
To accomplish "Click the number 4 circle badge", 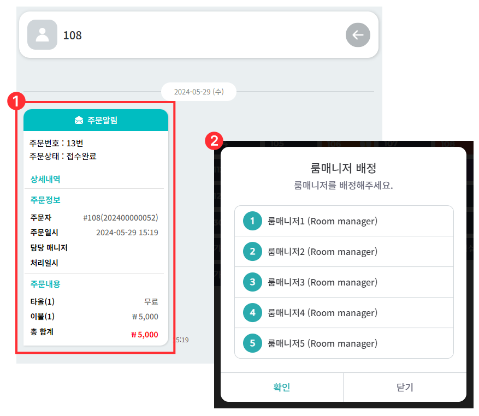I will point(252,313).
